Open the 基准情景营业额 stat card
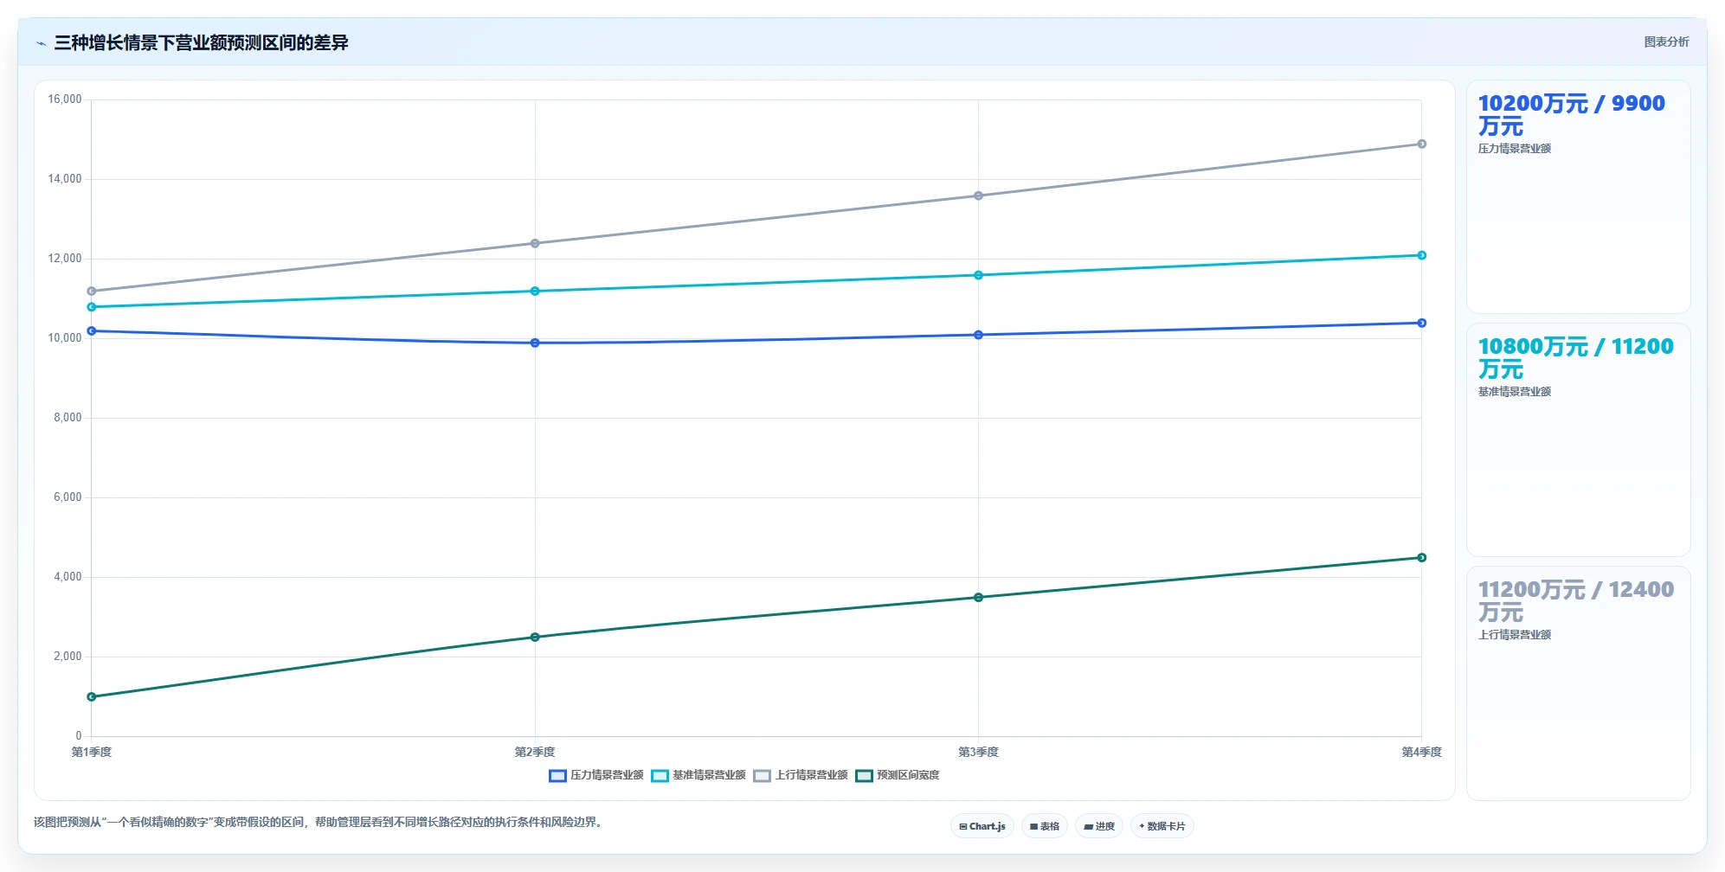 pos(1579,440)
